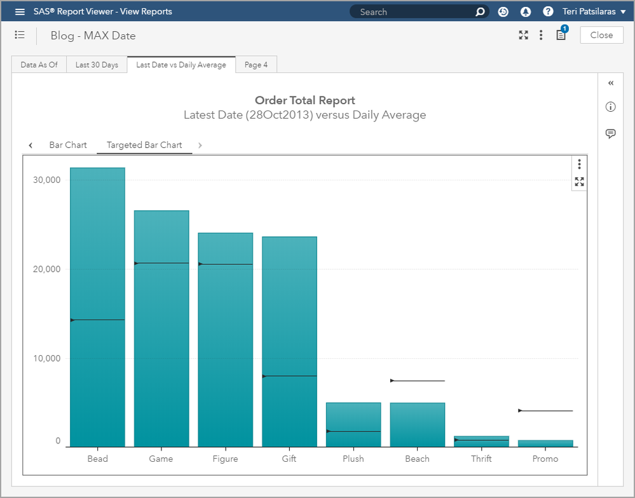Open notifications bell icon

(525, 11)
